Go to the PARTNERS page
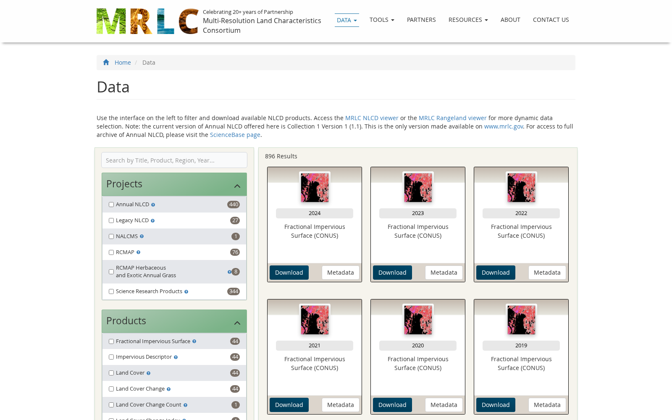672x420 pixels. [421, 20]
